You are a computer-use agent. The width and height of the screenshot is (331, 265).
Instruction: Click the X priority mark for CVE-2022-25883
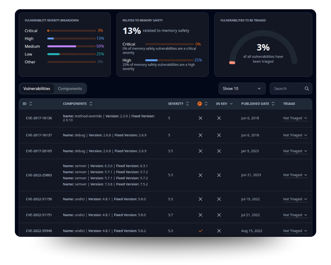coord(200,175)
